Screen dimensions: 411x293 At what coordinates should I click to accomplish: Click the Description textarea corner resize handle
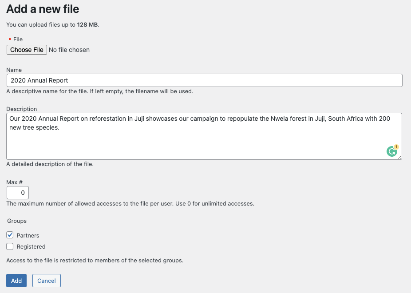pyautogui.click(x=399, y=157)
